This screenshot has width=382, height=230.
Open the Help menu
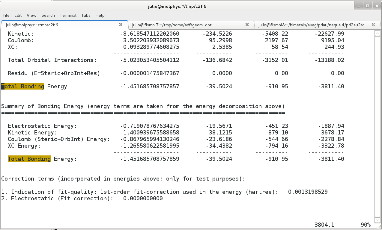[100, 15]
